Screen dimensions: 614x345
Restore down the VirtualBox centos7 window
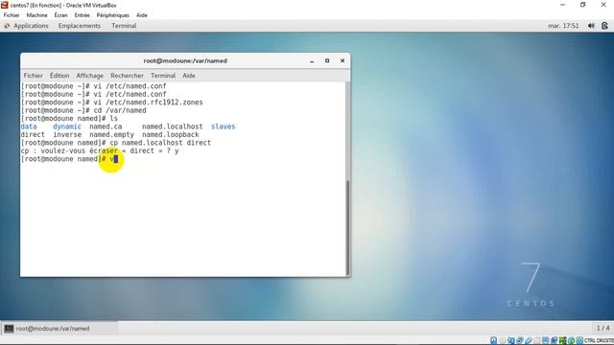(x=582, y=5)
